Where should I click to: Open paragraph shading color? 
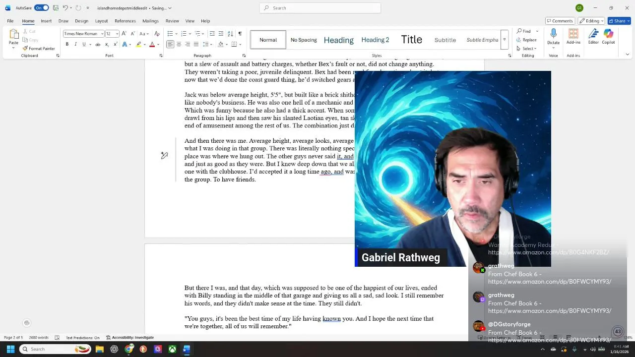pyautogui.click(x=221, y=44)
